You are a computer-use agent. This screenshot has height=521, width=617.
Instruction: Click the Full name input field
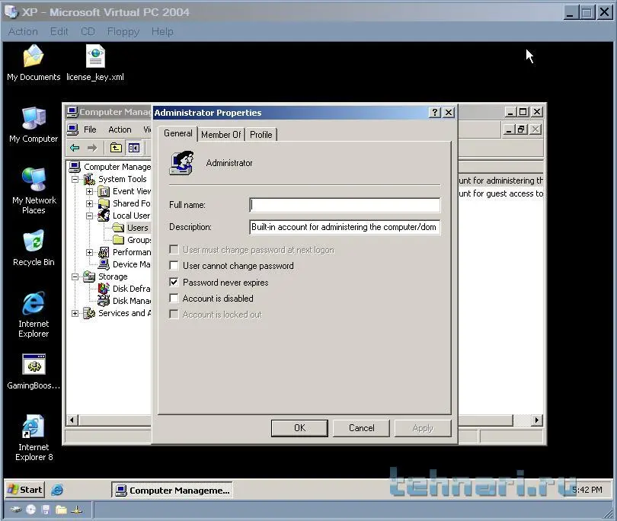pos(345,205)
